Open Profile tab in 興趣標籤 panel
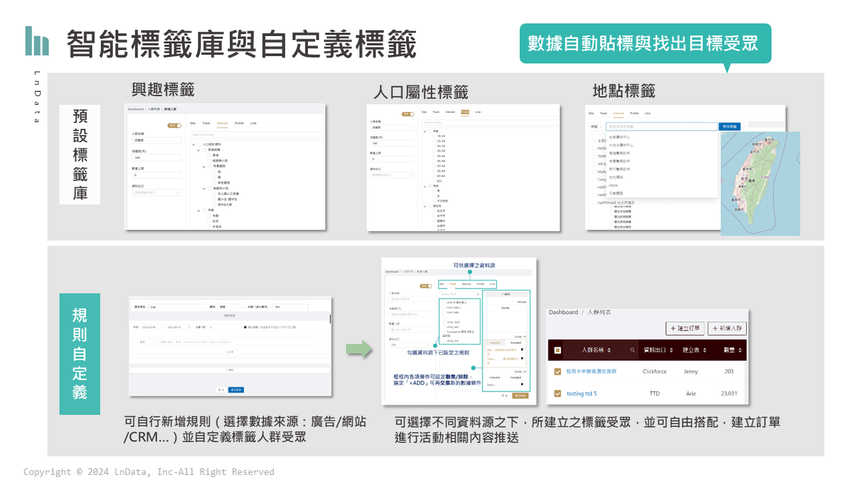855x481 pixels. (x=239, y=123)
